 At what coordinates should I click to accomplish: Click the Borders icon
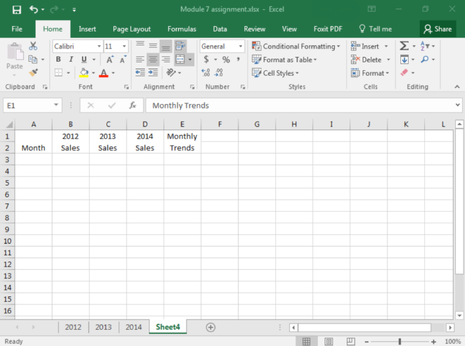coord(58,73)
